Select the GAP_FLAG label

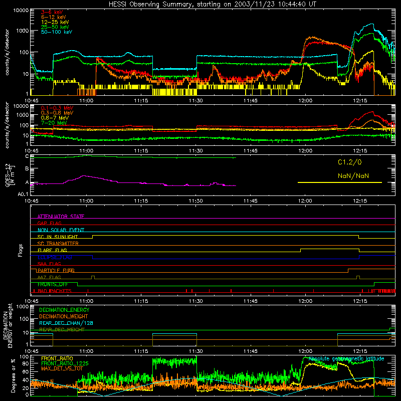[x=49, y=223]
